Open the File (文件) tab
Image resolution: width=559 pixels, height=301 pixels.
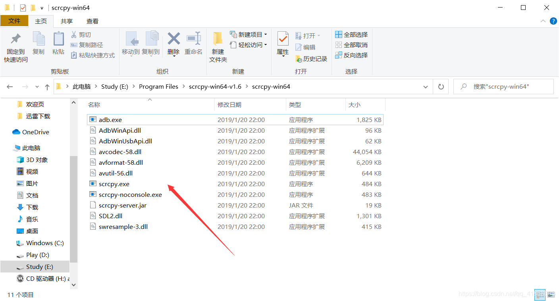click(14, 21)
